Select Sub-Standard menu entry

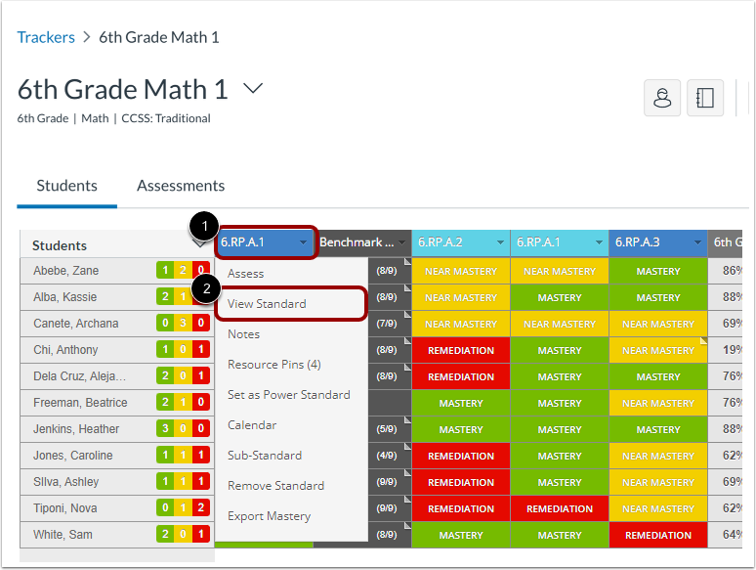265,456
